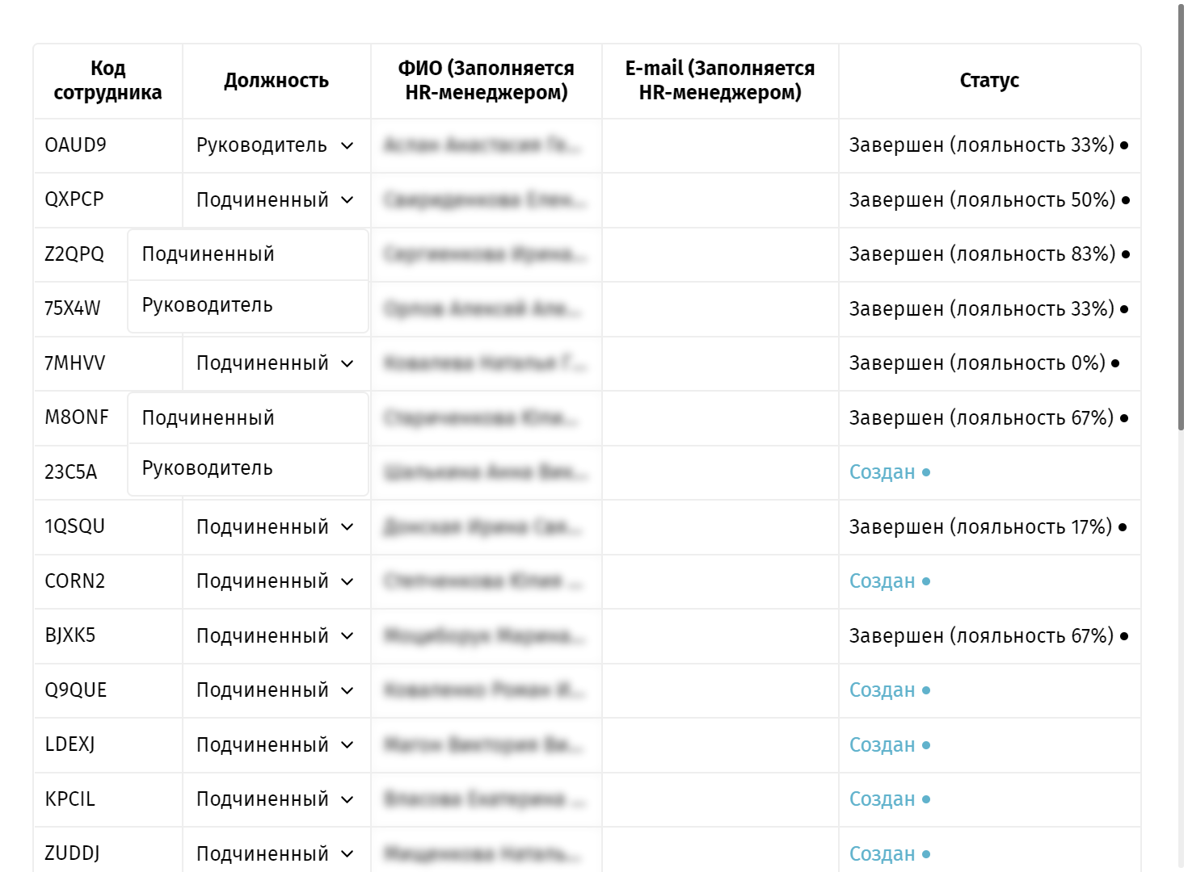Click chevron arrow in LDEXJ row
1188x872 pixels.
point(348,745)
